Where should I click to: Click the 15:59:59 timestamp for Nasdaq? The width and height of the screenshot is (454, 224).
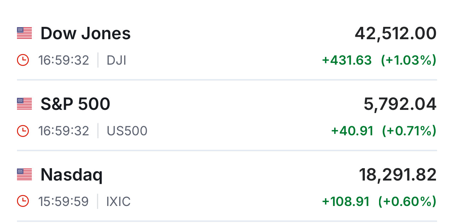click(64, 202)
